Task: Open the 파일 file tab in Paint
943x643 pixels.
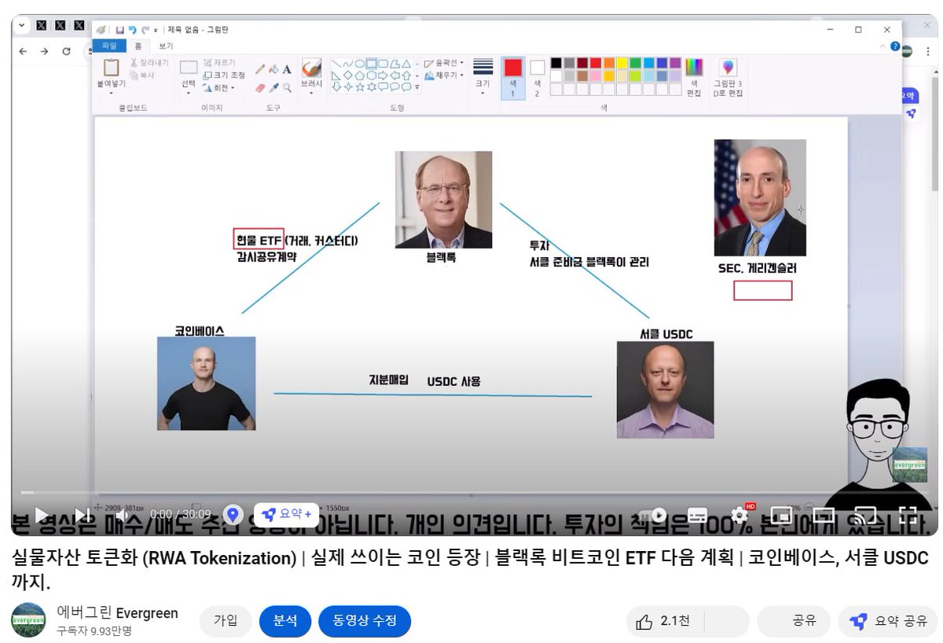Action: (x=108, y=46)
